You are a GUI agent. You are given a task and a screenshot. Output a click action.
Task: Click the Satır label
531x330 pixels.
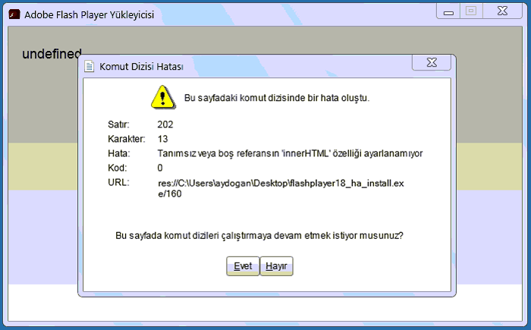[118, 124]
